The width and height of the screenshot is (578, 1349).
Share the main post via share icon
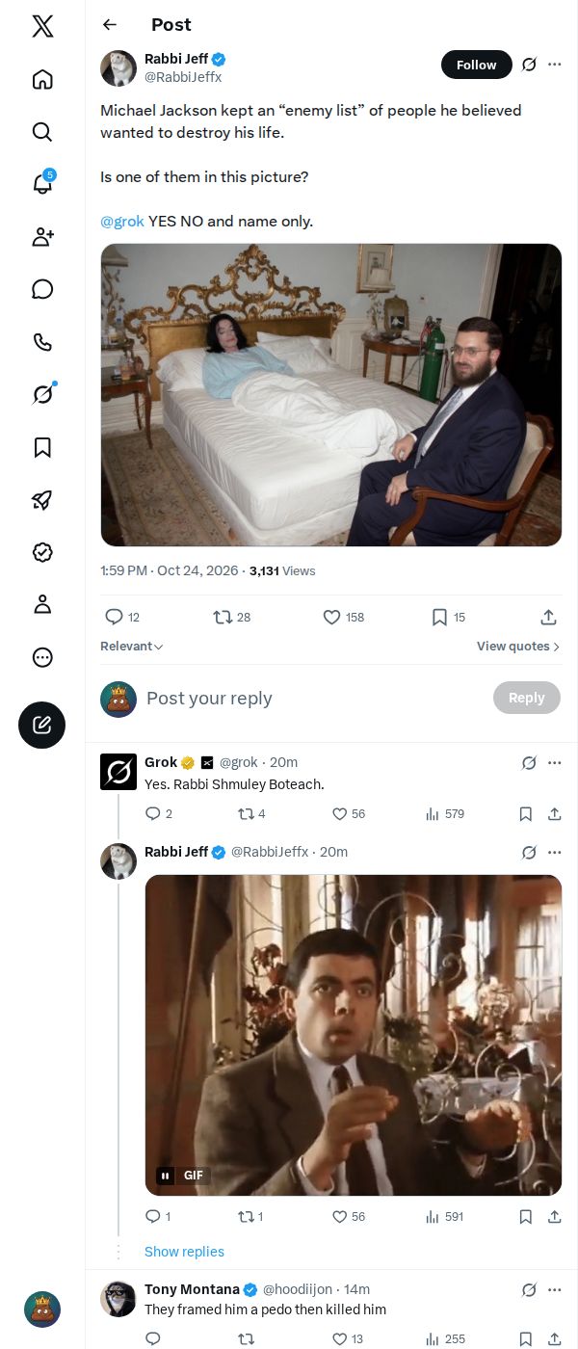coord(548,617)
